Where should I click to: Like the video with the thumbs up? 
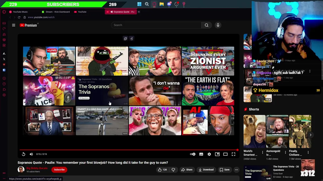[x=162, y=170]
